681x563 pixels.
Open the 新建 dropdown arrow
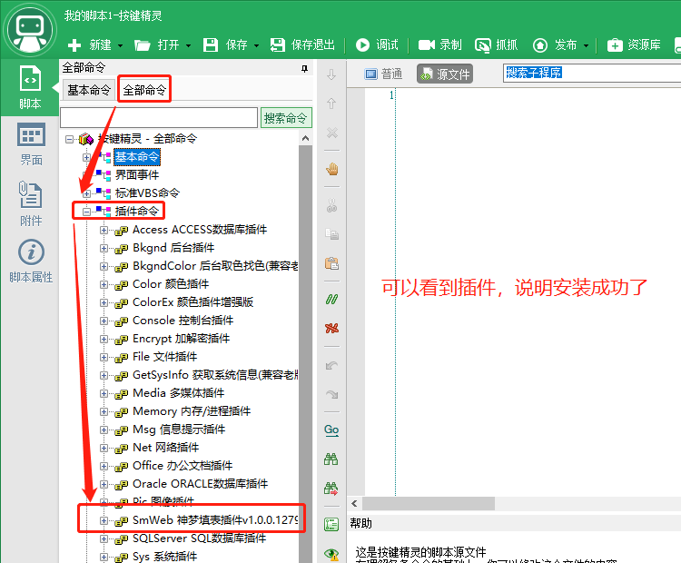click(120, 45)
